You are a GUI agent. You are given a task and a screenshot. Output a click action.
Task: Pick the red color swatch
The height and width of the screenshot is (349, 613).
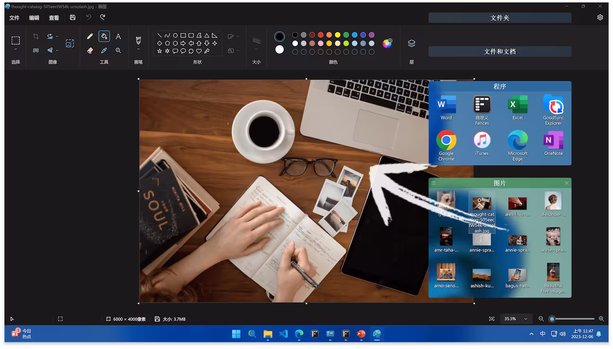tap(321, 35)
